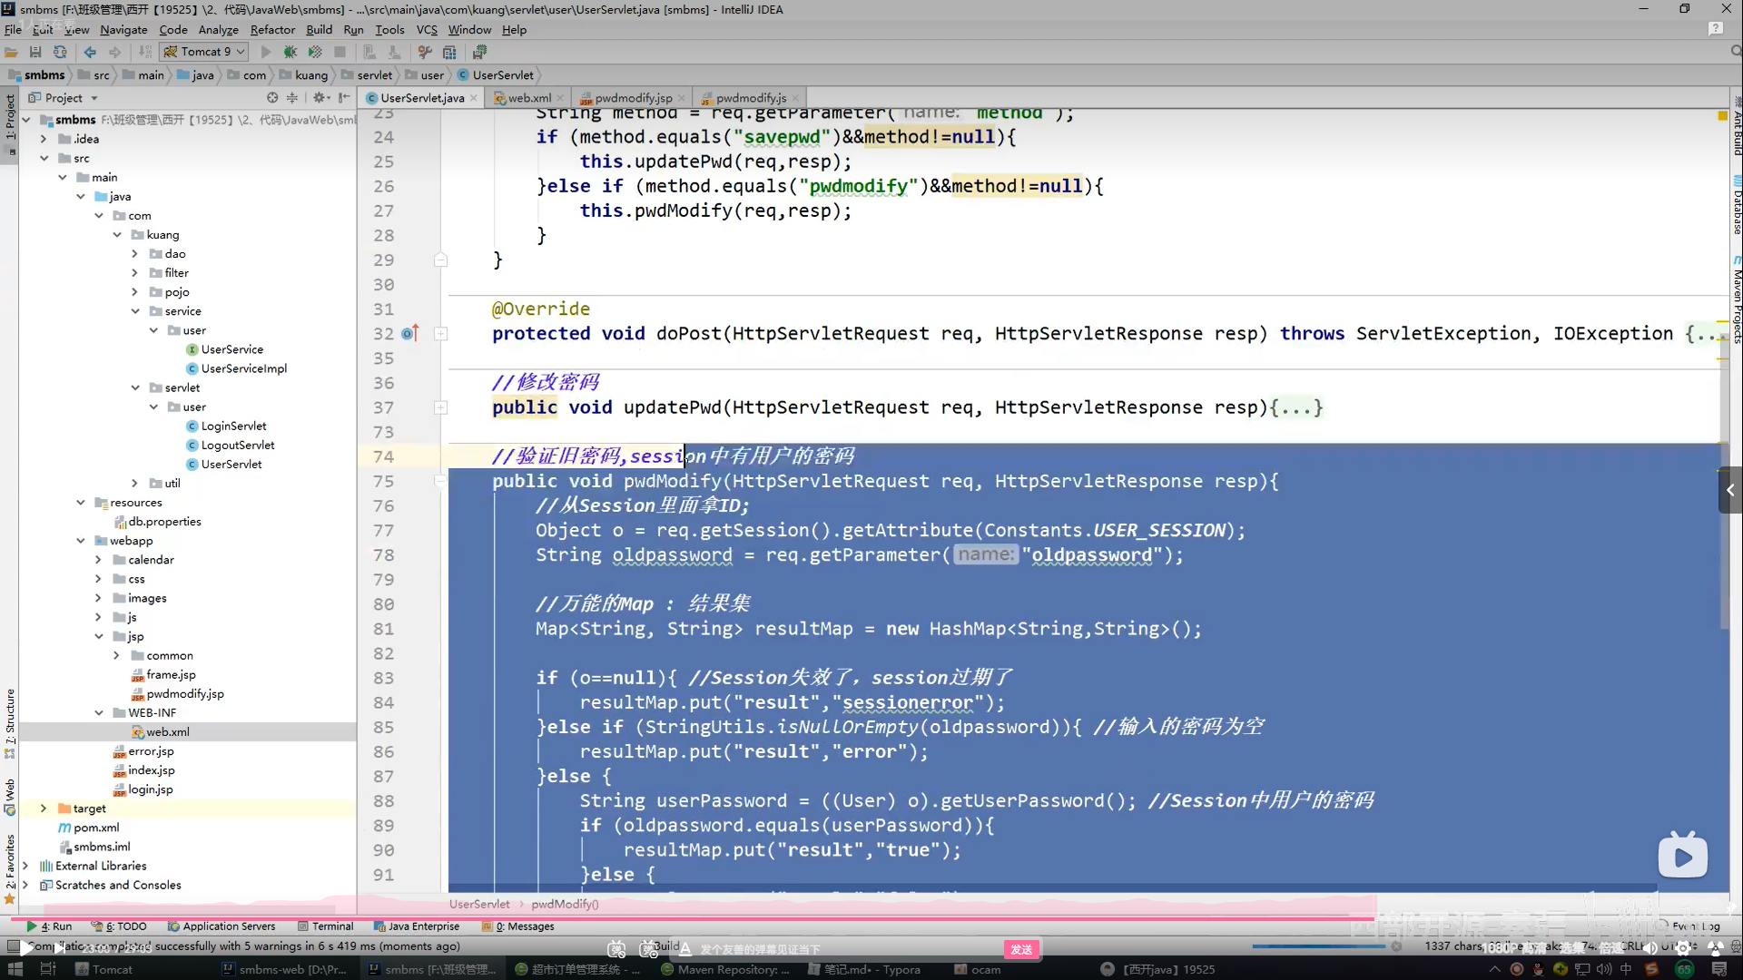
Task: Toggle fold on updatePwd method line 37
Action: point(440,407)
